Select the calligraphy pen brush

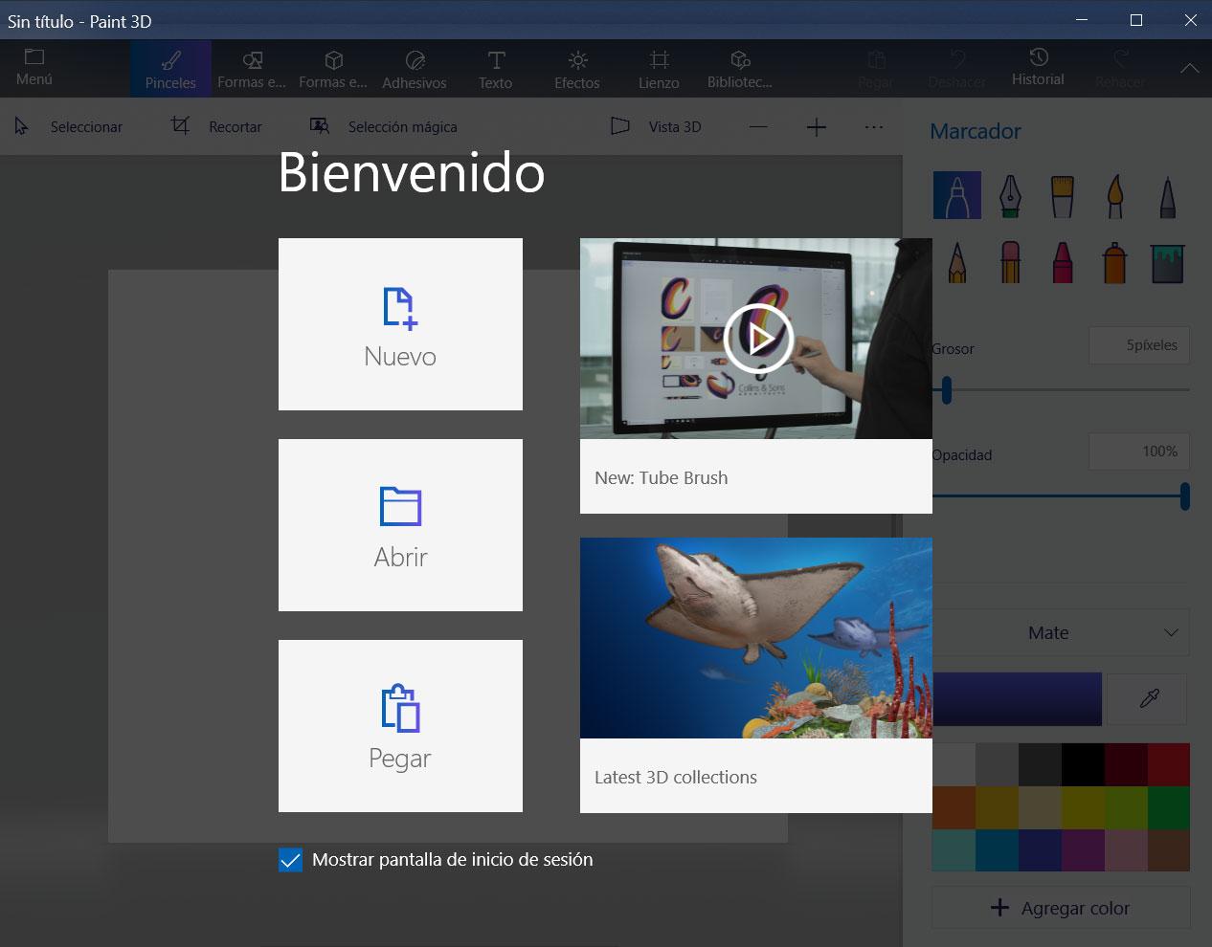click(1010, 195)
